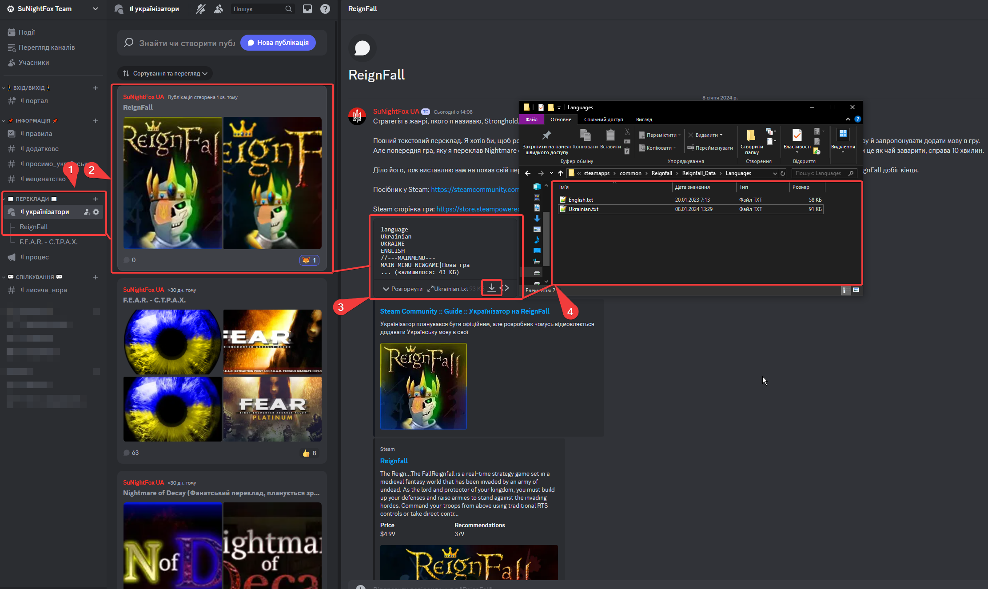Screen dimensions: 988x589
Task: Click the Pin to Quick access icon in Explorer
Action: click(546, 135)
